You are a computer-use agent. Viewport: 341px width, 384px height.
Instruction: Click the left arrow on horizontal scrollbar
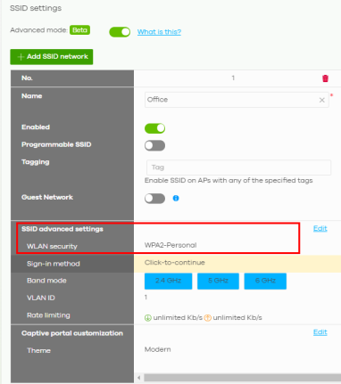(138, 378)
